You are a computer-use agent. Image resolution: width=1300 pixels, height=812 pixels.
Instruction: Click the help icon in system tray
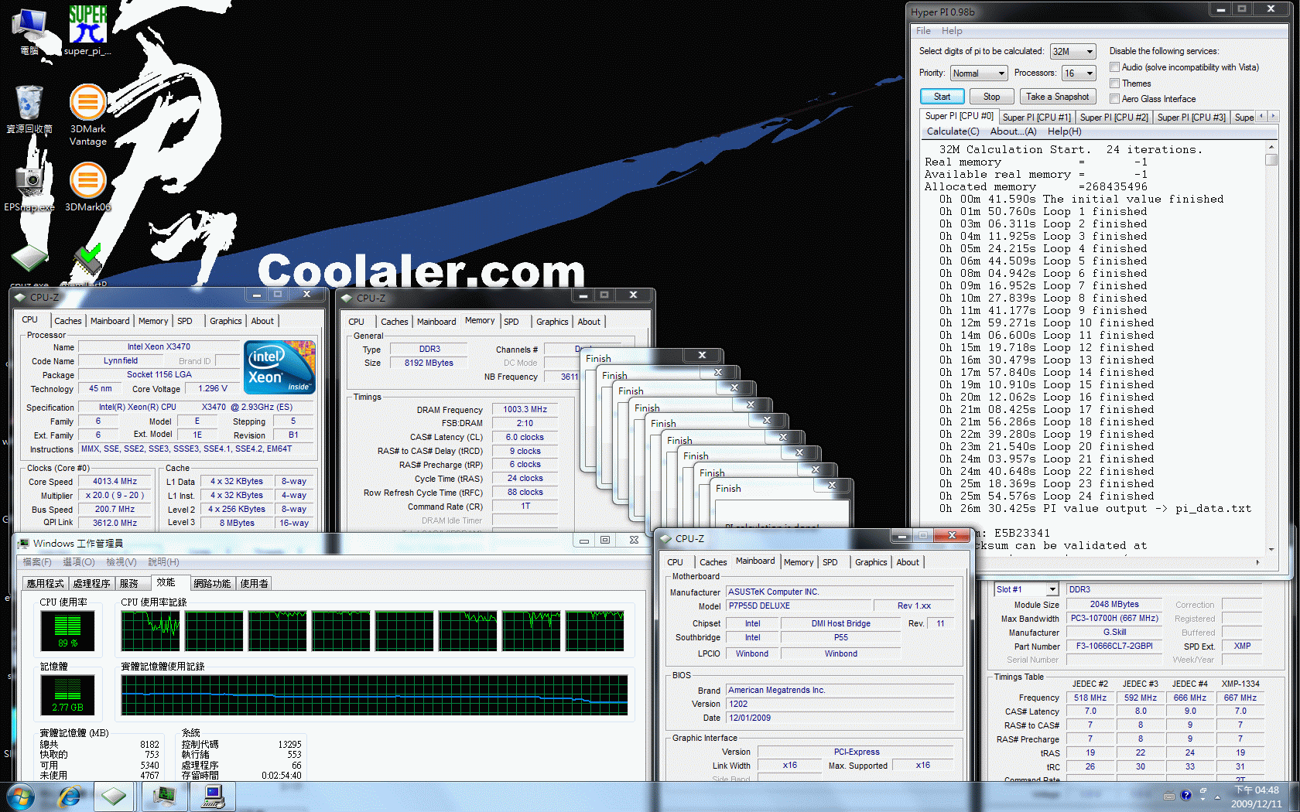[x=1185, y=795]
